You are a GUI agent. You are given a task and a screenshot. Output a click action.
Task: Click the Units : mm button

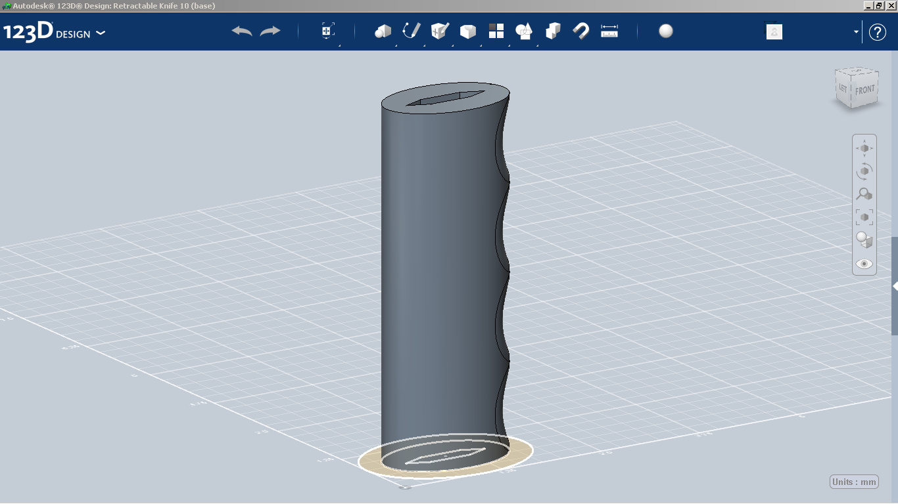(x=853, y=481)
